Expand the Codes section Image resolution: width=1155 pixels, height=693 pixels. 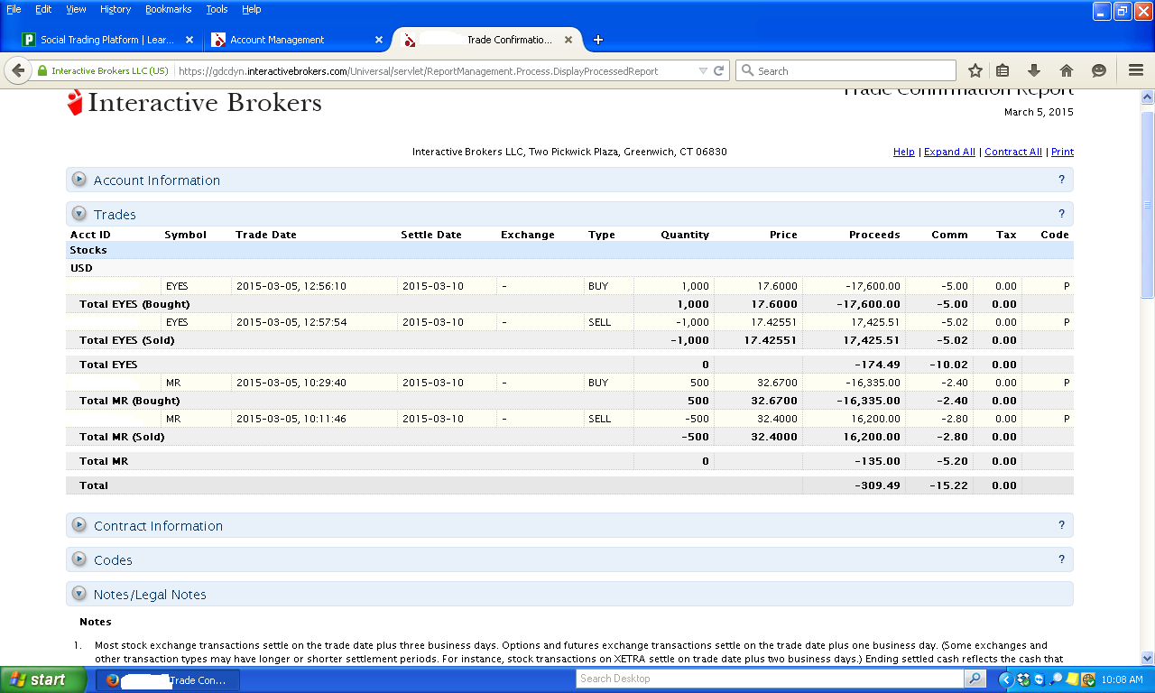[79, 559]
